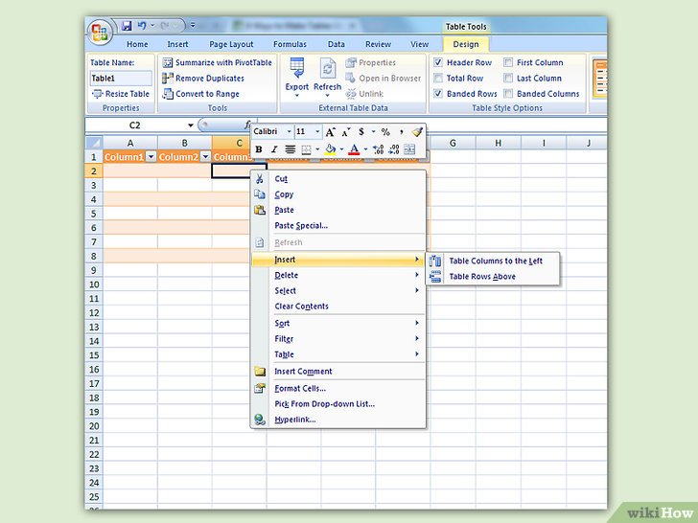
Task: Open the Name Box dropdown arrow
Action: pos(191,125)
